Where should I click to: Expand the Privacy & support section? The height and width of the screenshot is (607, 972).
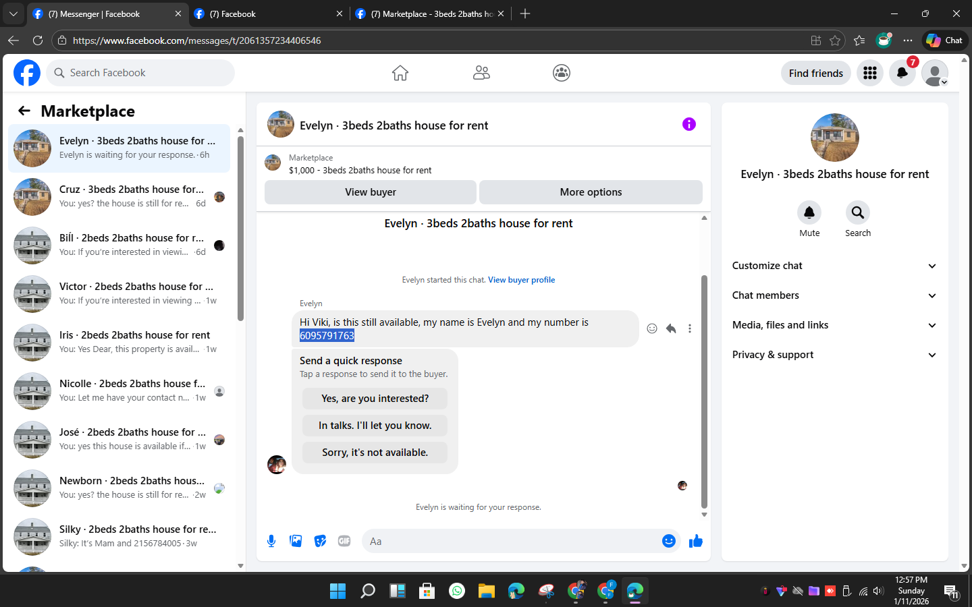point(835,355)
